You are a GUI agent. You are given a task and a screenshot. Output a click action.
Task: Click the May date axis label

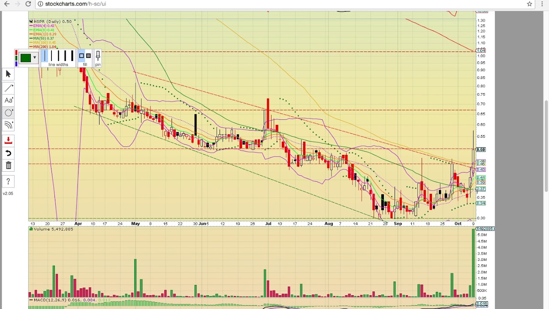point(136,224)
